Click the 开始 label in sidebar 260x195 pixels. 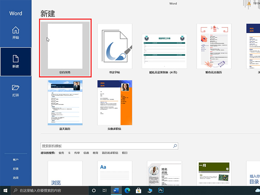(x=16, y=38)
